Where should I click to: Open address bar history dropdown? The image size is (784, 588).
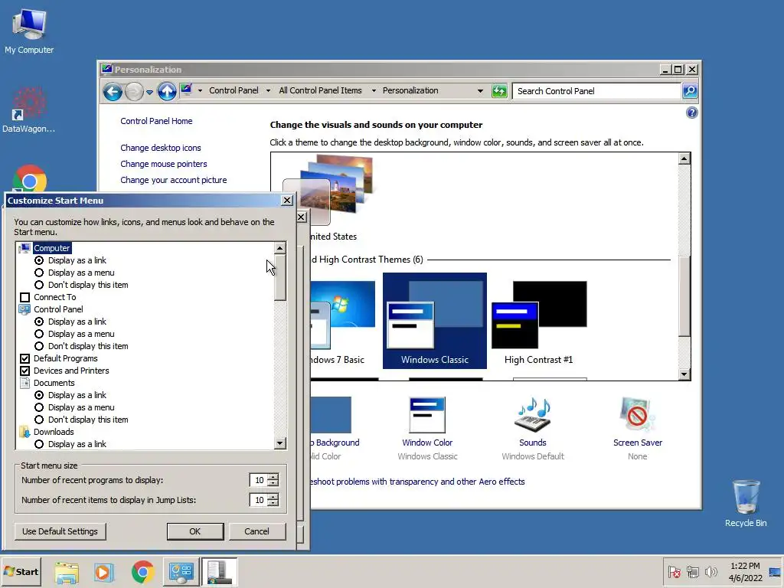point(480,90)
